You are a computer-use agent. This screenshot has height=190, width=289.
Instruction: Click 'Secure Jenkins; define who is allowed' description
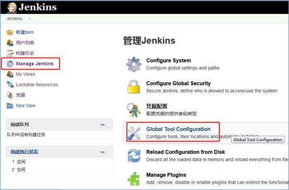click(x=212, y=91)
